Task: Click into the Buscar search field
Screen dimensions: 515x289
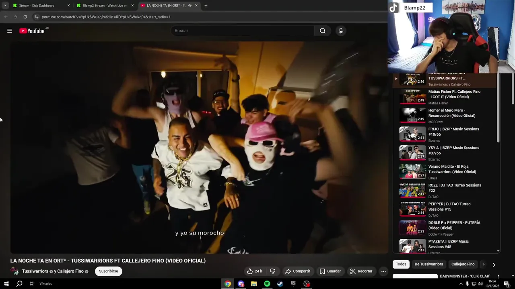Action: click(243, 31)
